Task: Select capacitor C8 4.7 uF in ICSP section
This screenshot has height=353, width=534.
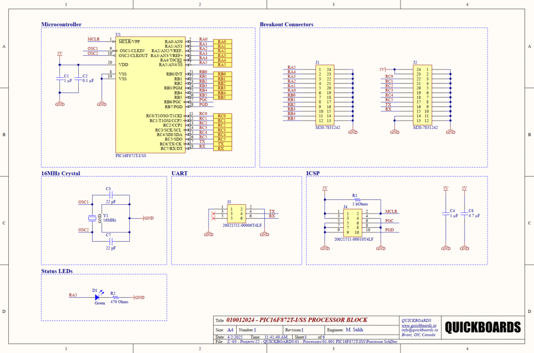Action: coord(464,214)
